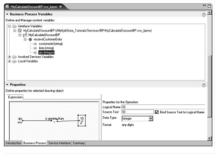Minimize the editor pane
The height and width of the screenshot is (154, 215).
204,5
